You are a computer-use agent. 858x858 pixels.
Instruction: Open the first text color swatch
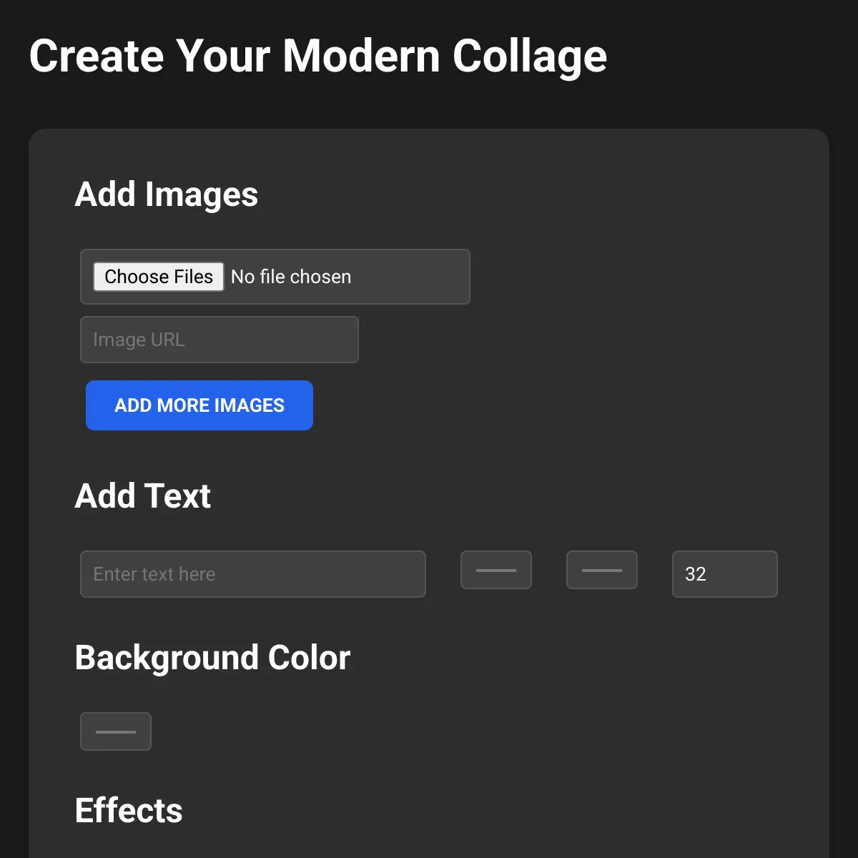click(496, 570)
